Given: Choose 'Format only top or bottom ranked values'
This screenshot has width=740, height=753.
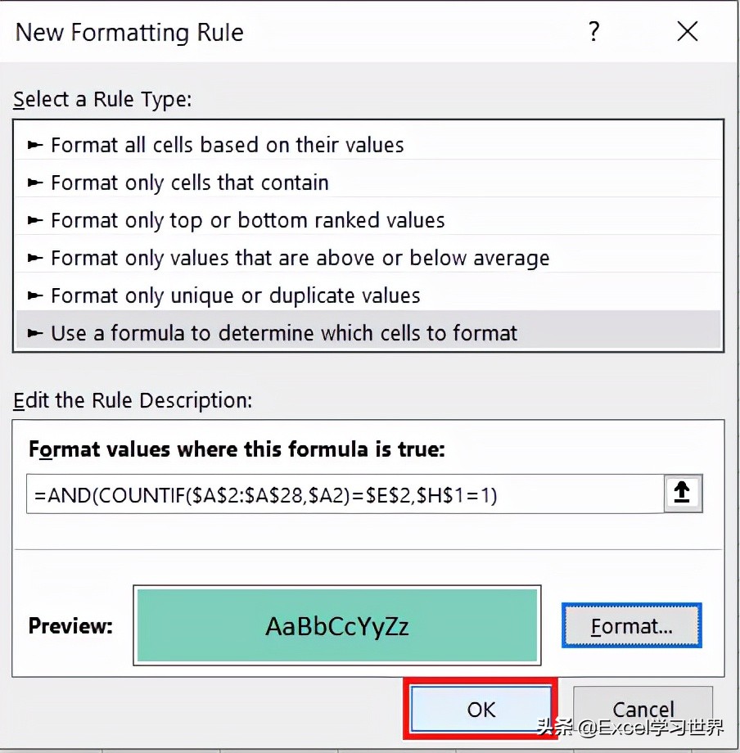Looking at the screenshot, I should [x=247, y=220].
